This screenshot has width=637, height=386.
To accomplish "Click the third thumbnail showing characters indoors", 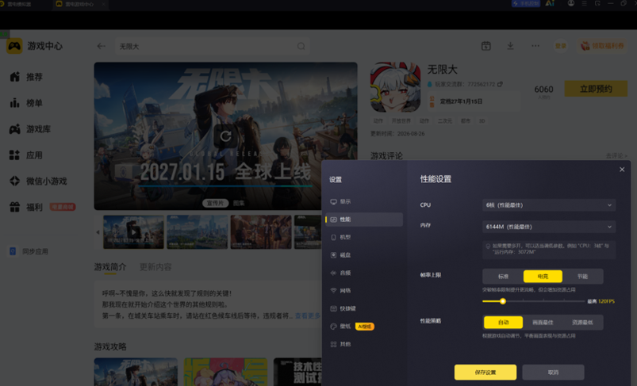I will click(261, 231).
